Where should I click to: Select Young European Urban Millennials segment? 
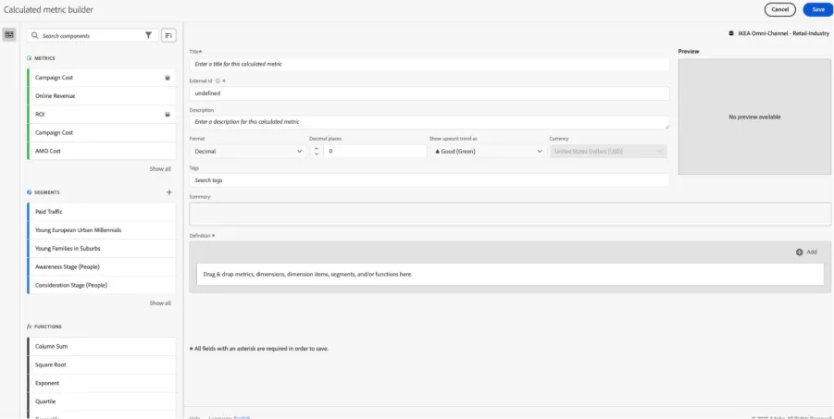pyautogui.click(x=101, y=230)
